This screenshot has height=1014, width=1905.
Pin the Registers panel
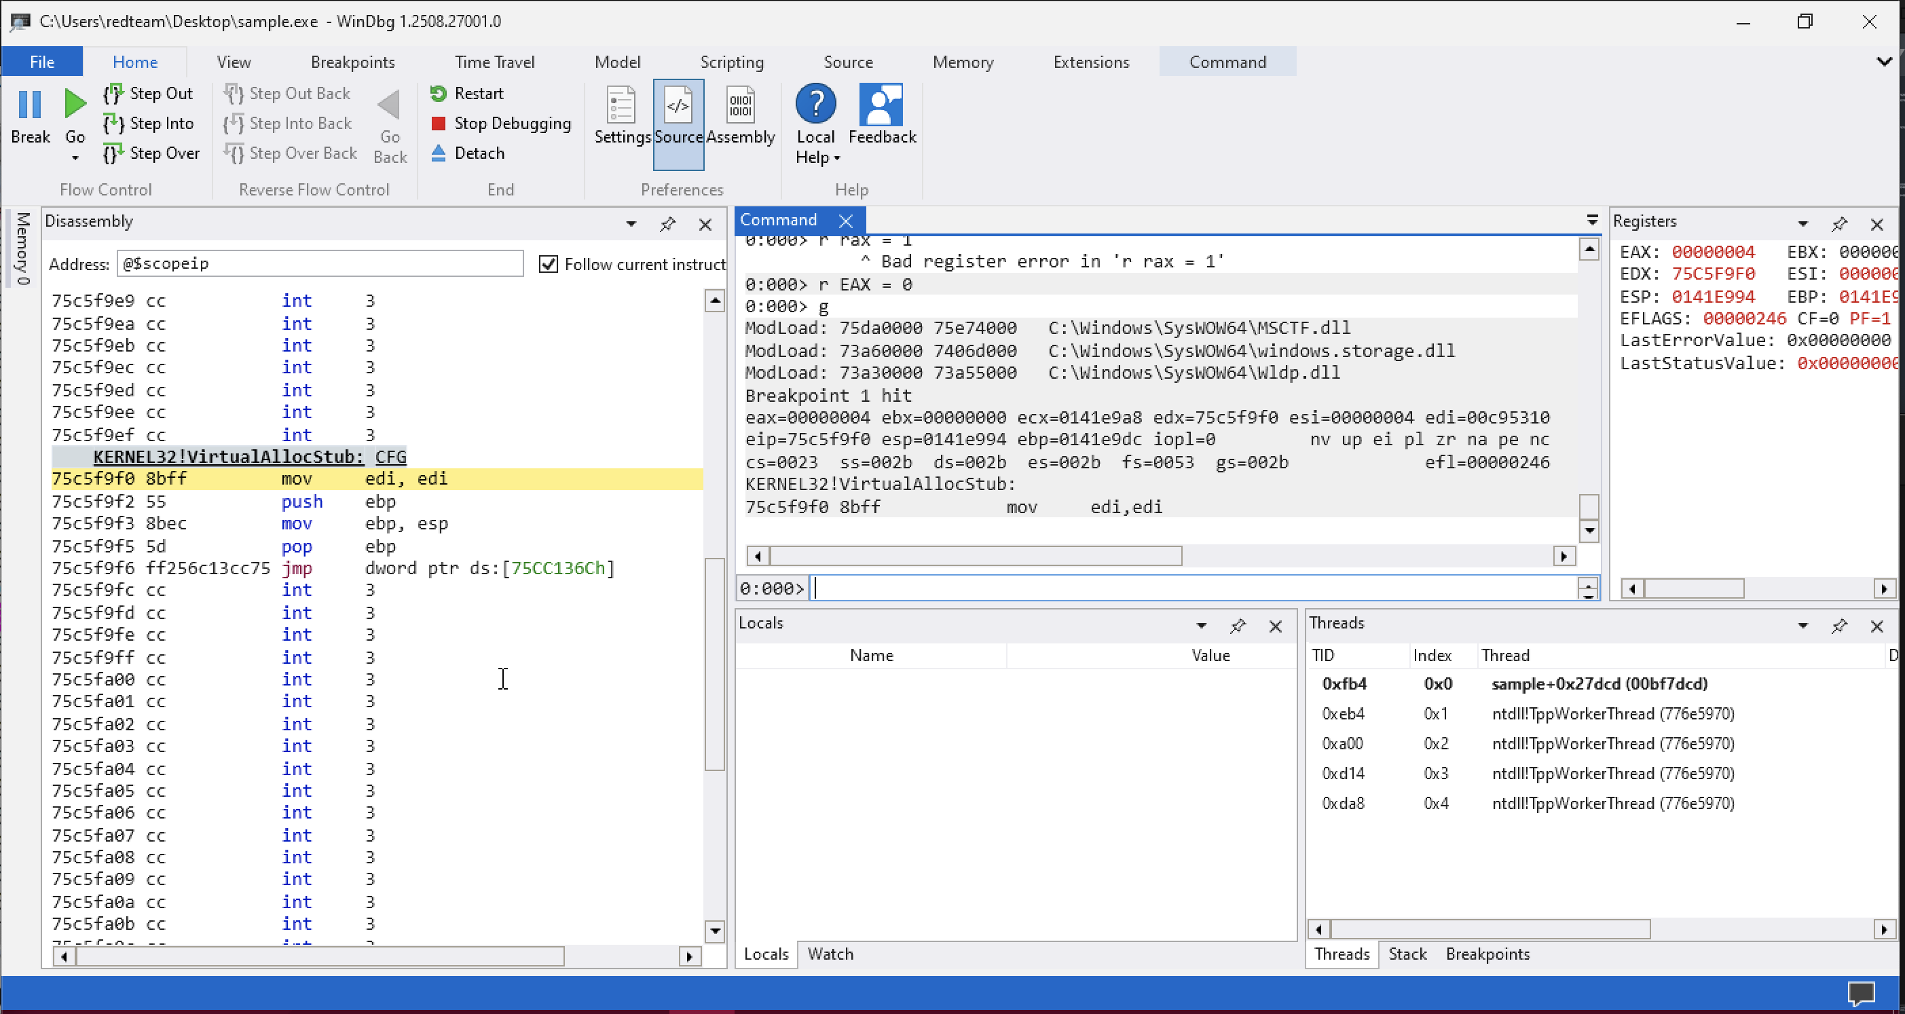click(x=1839, y=223)
